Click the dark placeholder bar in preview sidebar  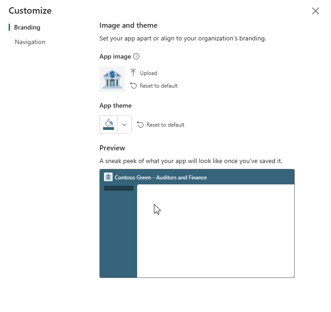pos(119,188)
